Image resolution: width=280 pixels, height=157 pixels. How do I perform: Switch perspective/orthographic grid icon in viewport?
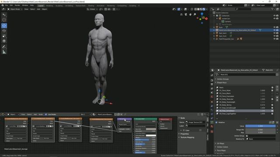pos(182,14)
